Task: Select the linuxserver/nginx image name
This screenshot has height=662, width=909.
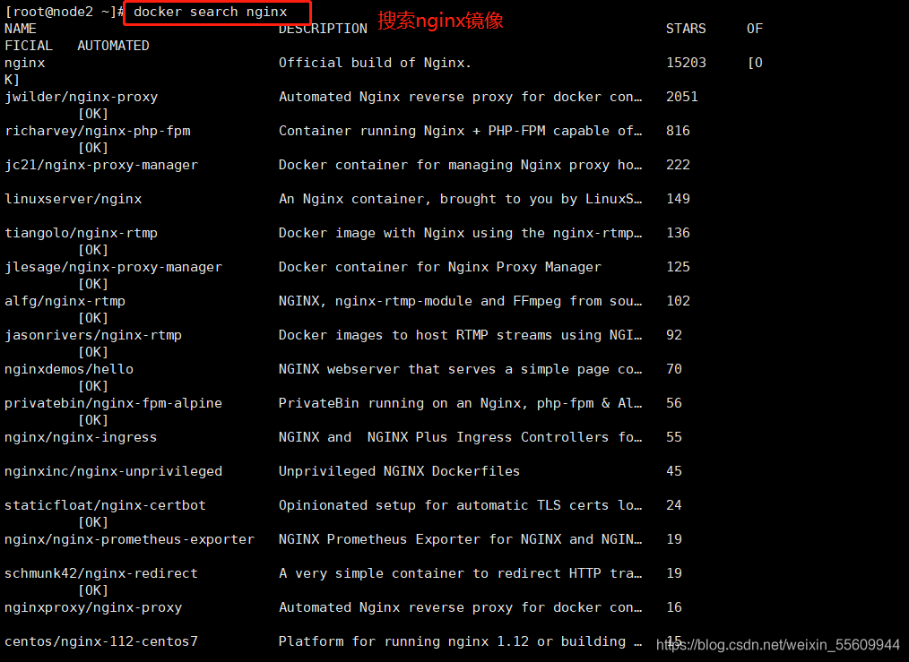Action: tap(73, 199)
